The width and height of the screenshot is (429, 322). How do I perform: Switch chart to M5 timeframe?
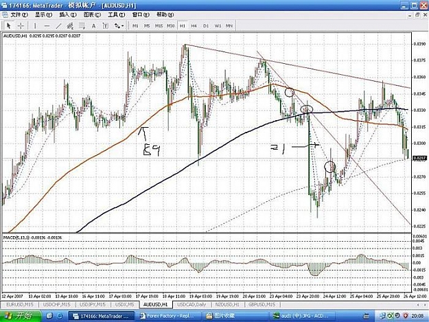point(147,25)
